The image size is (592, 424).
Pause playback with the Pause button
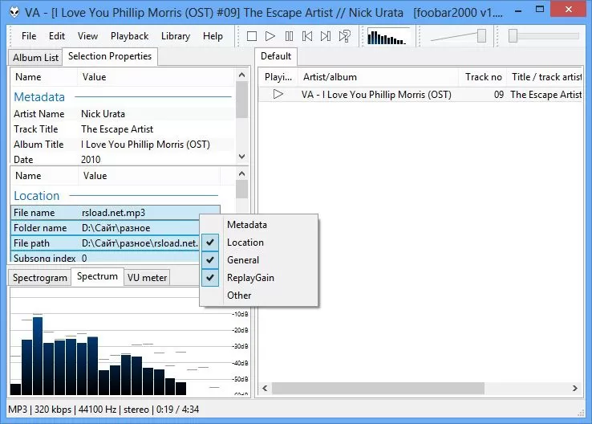click(289, 36)
